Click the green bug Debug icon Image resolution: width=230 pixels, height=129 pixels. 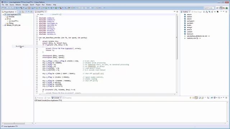[51, 8]
